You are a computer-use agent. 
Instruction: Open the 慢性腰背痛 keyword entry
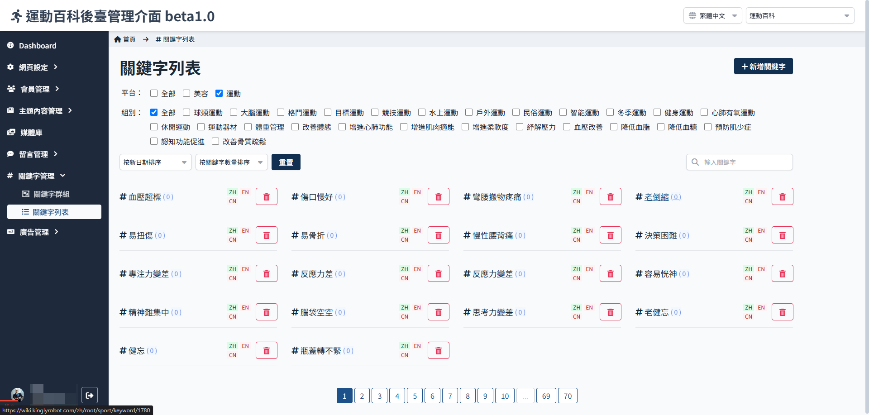495,235
